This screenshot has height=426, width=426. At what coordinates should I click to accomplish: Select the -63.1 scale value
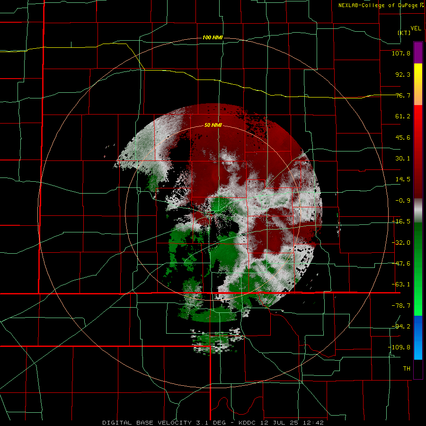(401, 284)
